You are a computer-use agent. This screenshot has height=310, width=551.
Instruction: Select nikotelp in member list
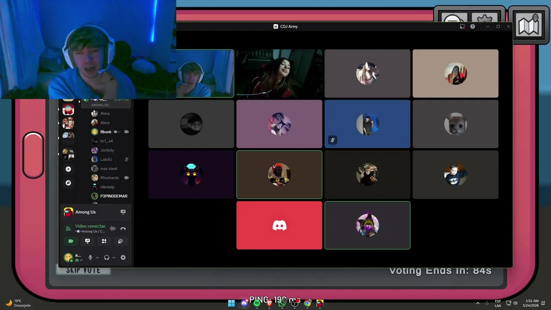[110, 187]
